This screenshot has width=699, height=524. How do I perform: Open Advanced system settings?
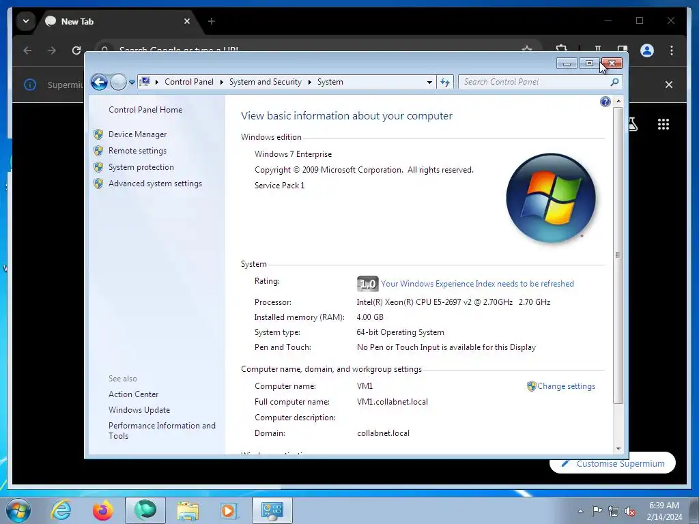click(x=155, y=184)
